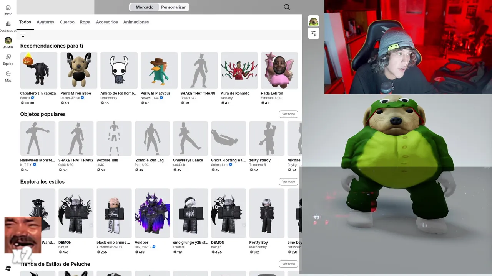Open black emo anime style thumbnail
The height and width of the screenshot is (276, 492).
coord(114,213)
